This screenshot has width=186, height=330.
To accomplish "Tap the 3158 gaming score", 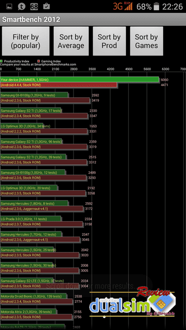I will tap(88, 224).
